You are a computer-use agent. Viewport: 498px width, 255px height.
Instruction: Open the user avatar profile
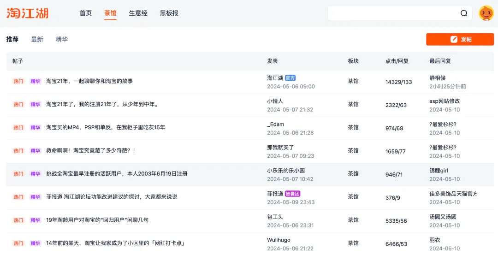point(486,13)
